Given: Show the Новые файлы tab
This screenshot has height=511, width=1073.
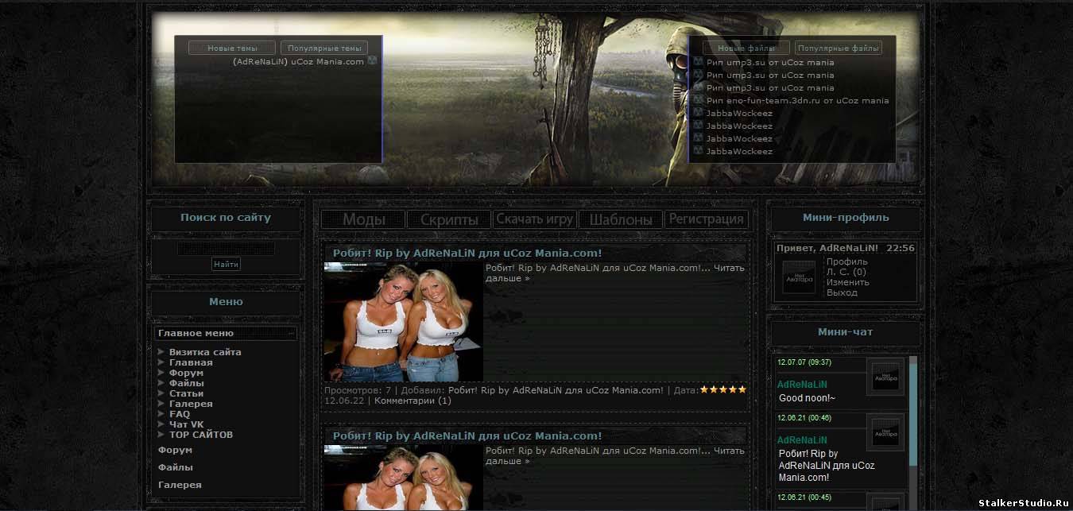Looking at the screenshot, I should [746, 48].
